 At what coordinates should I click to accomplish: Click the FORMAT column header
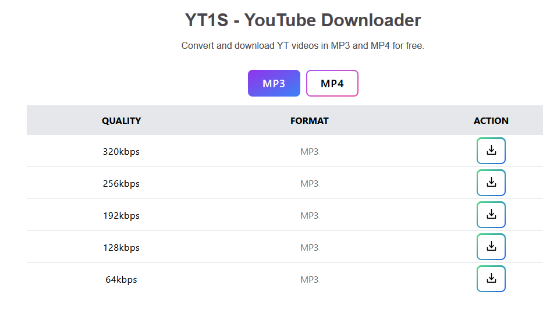(309, 120)
